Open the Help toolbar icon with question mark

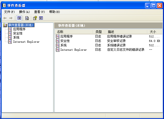35,18
